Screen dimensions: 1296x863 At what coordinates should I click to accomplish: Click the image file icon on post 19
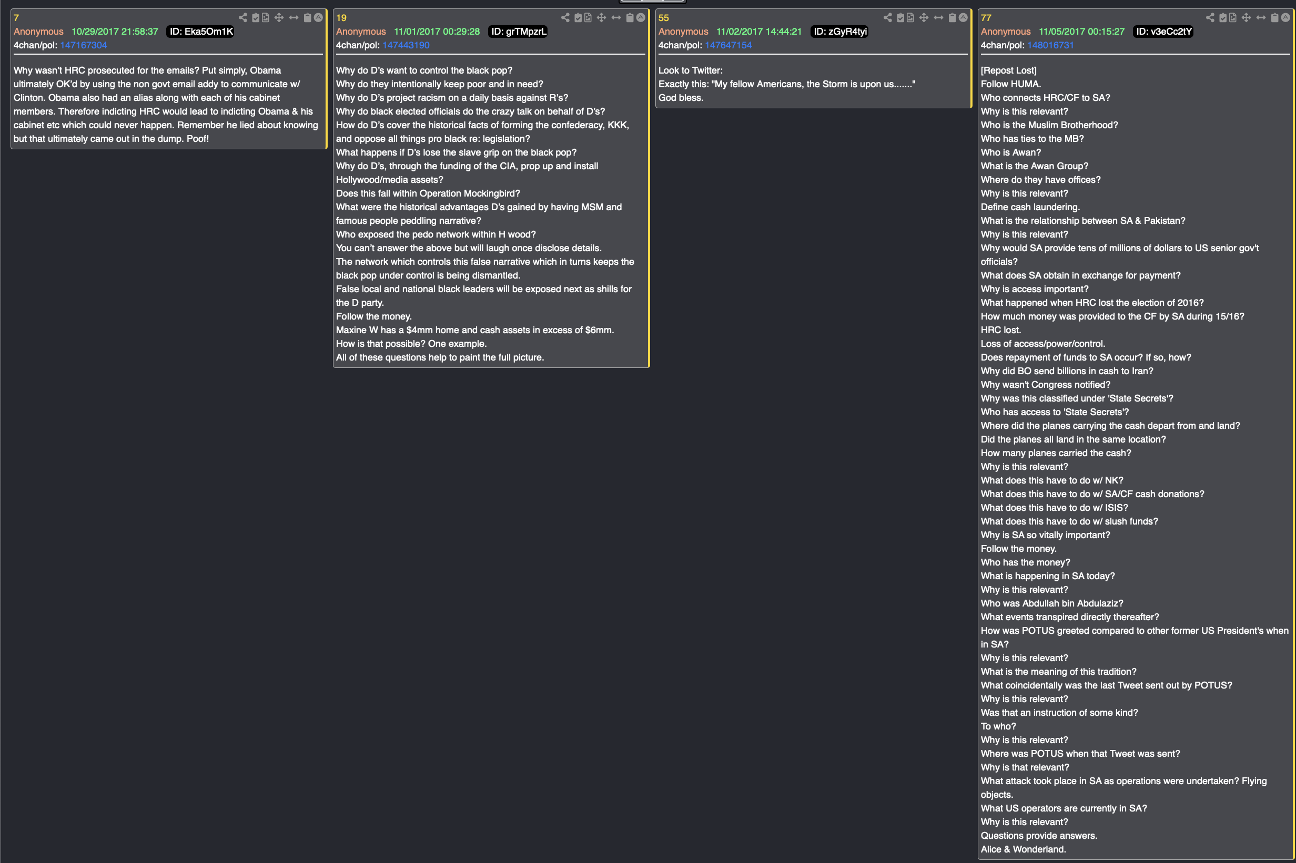(588, 18)
